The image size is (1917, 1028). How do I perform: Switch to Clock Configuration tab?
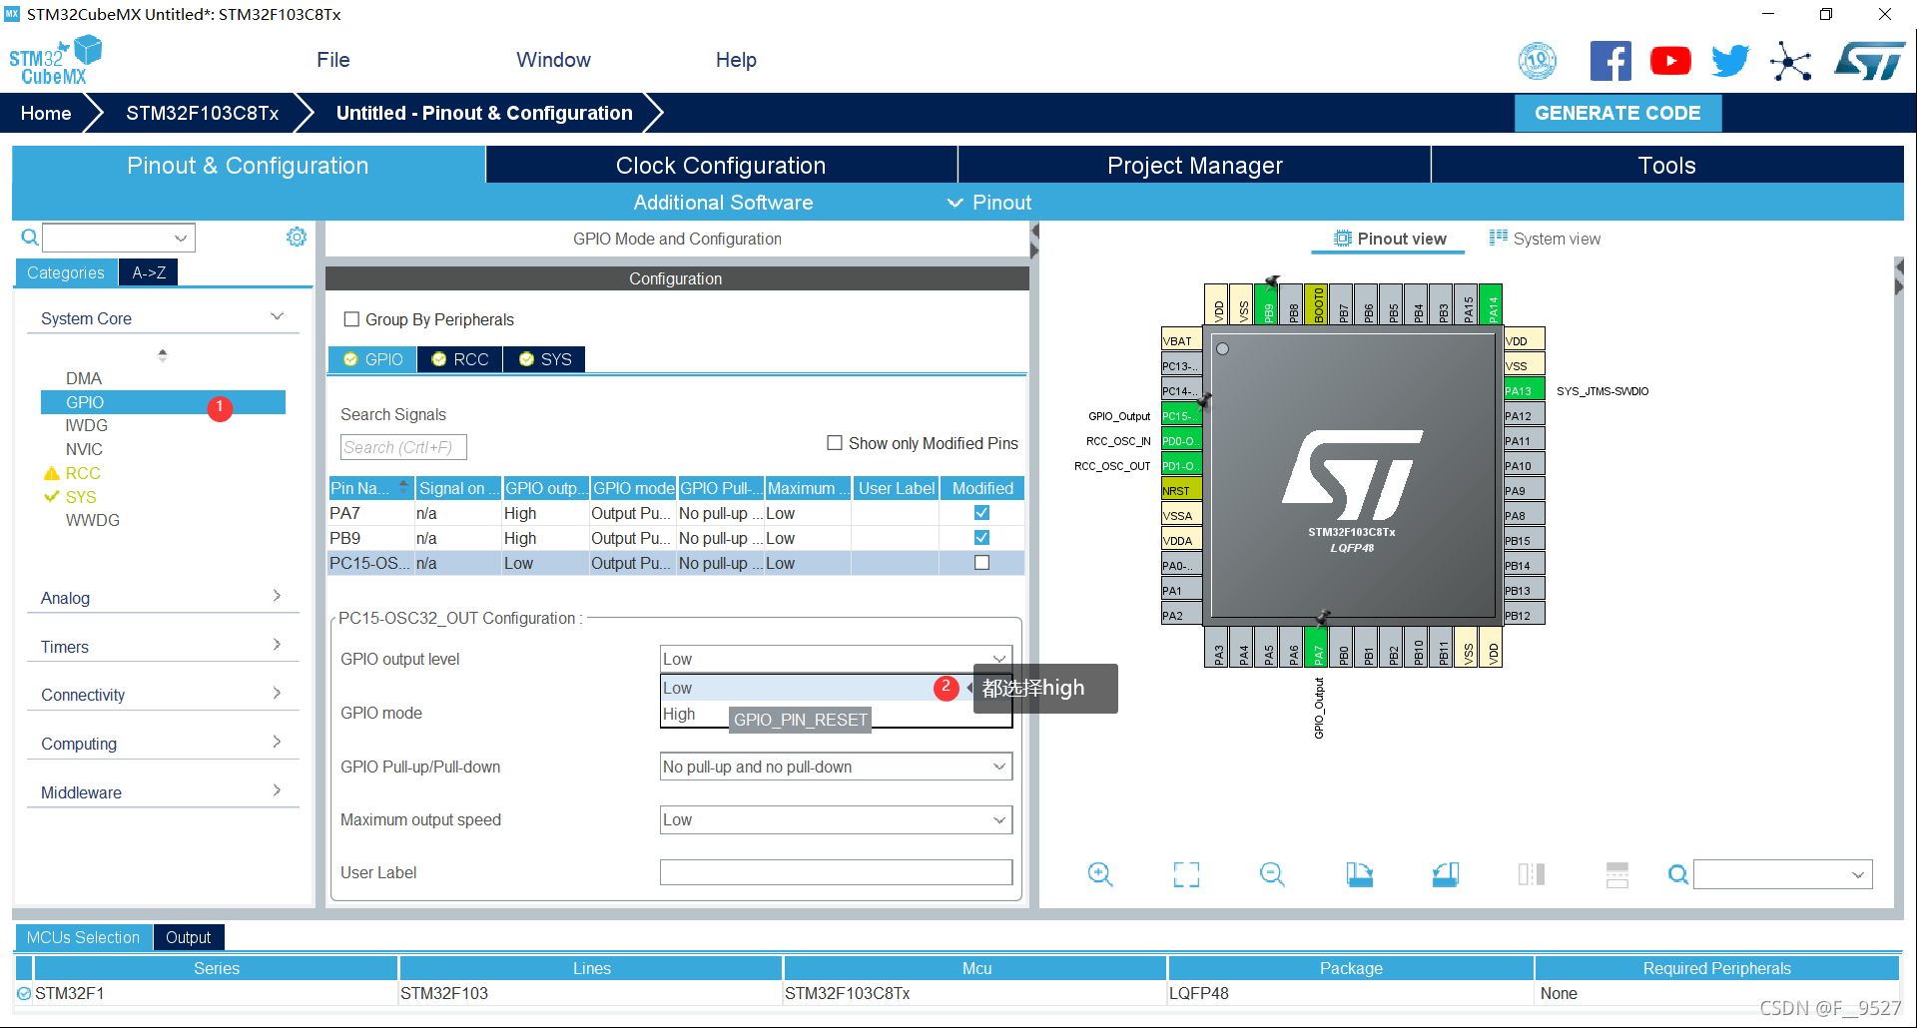[721, 165]
